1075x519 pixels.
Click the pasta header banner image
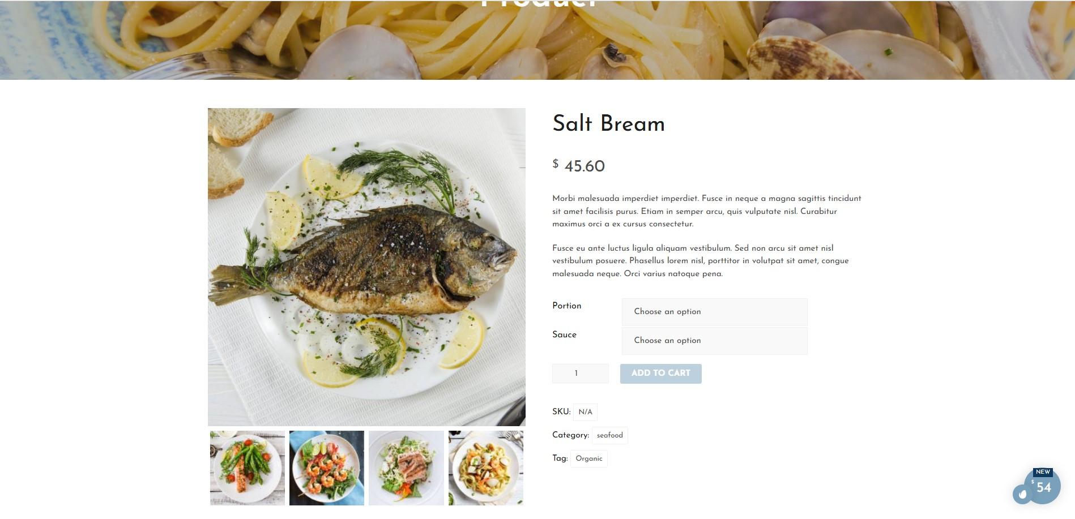[x=537, y=40]
